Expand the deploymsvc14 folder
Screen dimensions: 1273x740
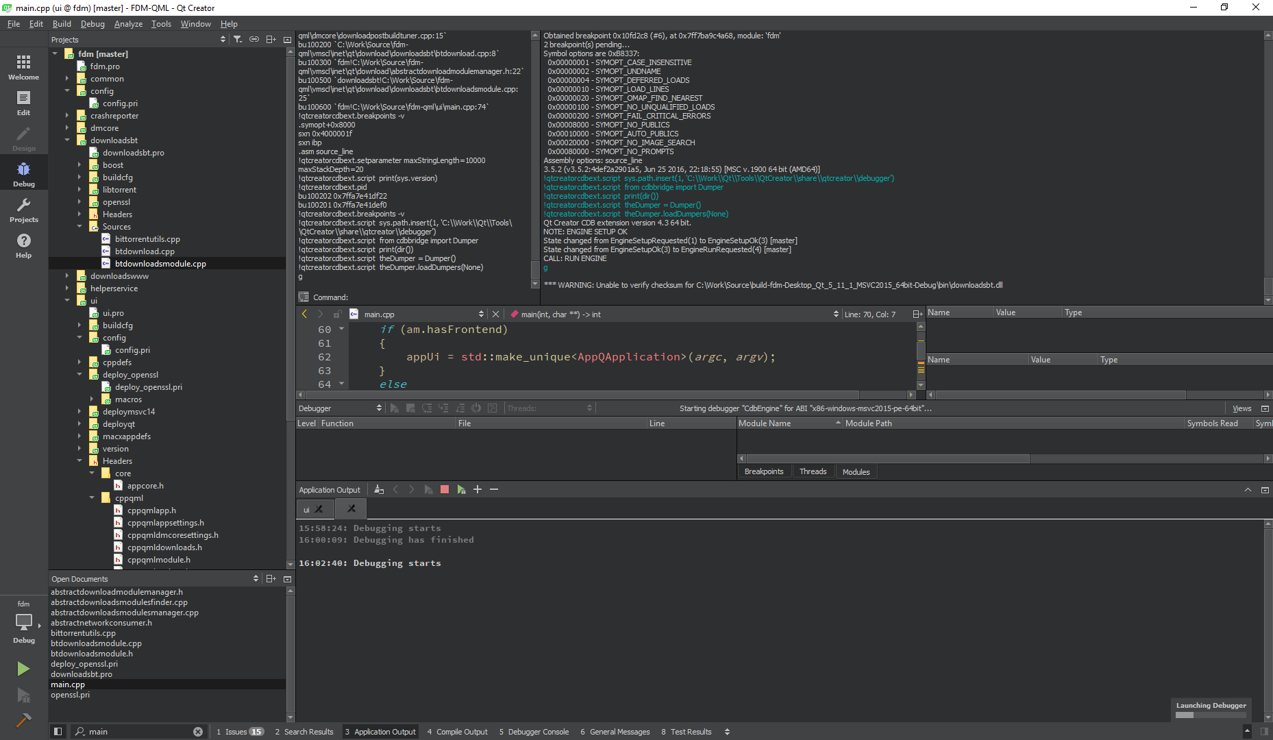(x=79, y=412)
